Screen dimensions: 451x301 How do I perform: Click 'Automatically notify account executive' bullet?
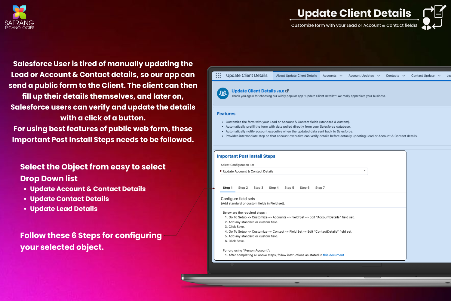(290, 131)
